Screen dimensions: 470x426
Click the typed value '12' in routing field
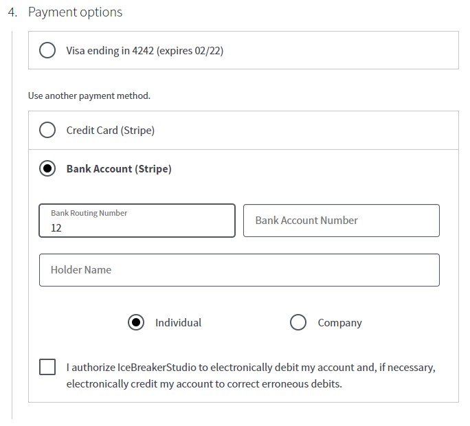click(56, 228)
